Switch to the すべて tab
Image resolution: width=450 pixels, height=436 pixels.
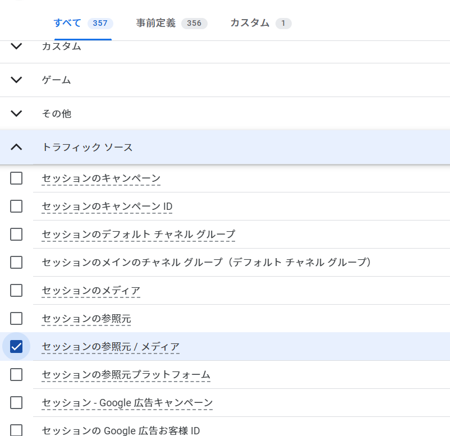pos(82,23)
